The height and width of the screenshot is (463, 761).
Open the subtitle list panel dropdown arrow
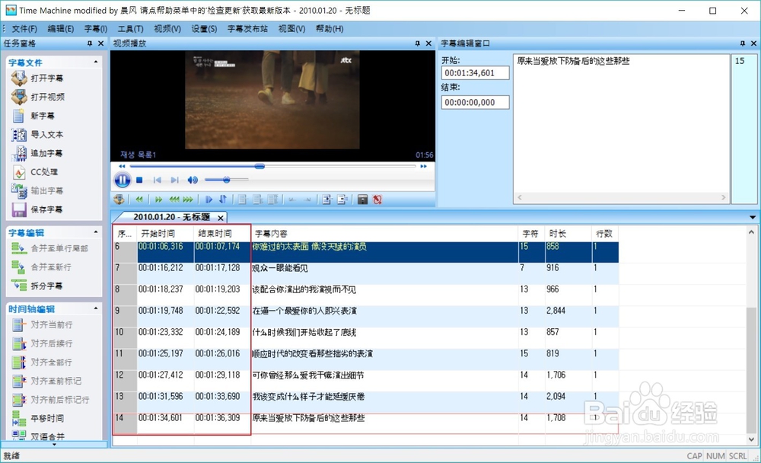(x=752, y=216)
